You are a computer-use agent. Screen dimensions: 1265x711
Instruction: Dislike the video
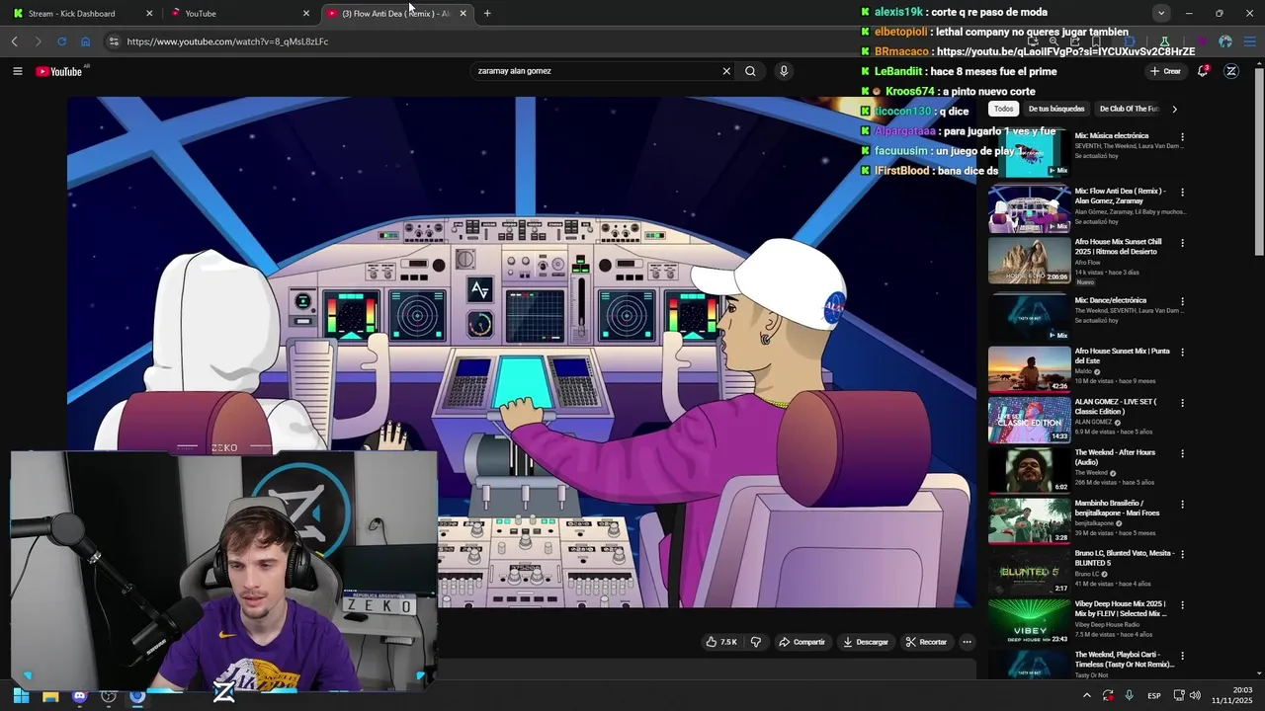click(x=756, y=642)
